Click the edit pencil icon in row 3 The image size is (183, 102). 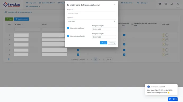pyautogui.click(x=163, y=44)
